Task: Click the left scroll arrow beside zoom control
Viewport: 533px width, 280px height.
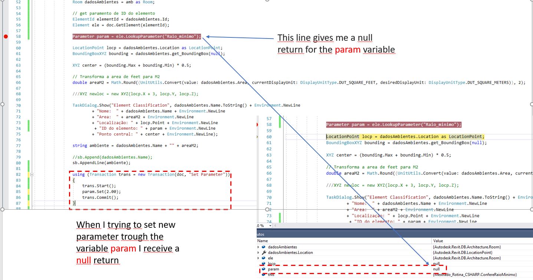Action: [275, 226]
